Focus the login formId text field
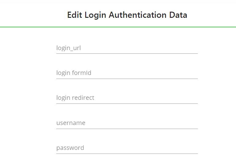 coord(127,73)
